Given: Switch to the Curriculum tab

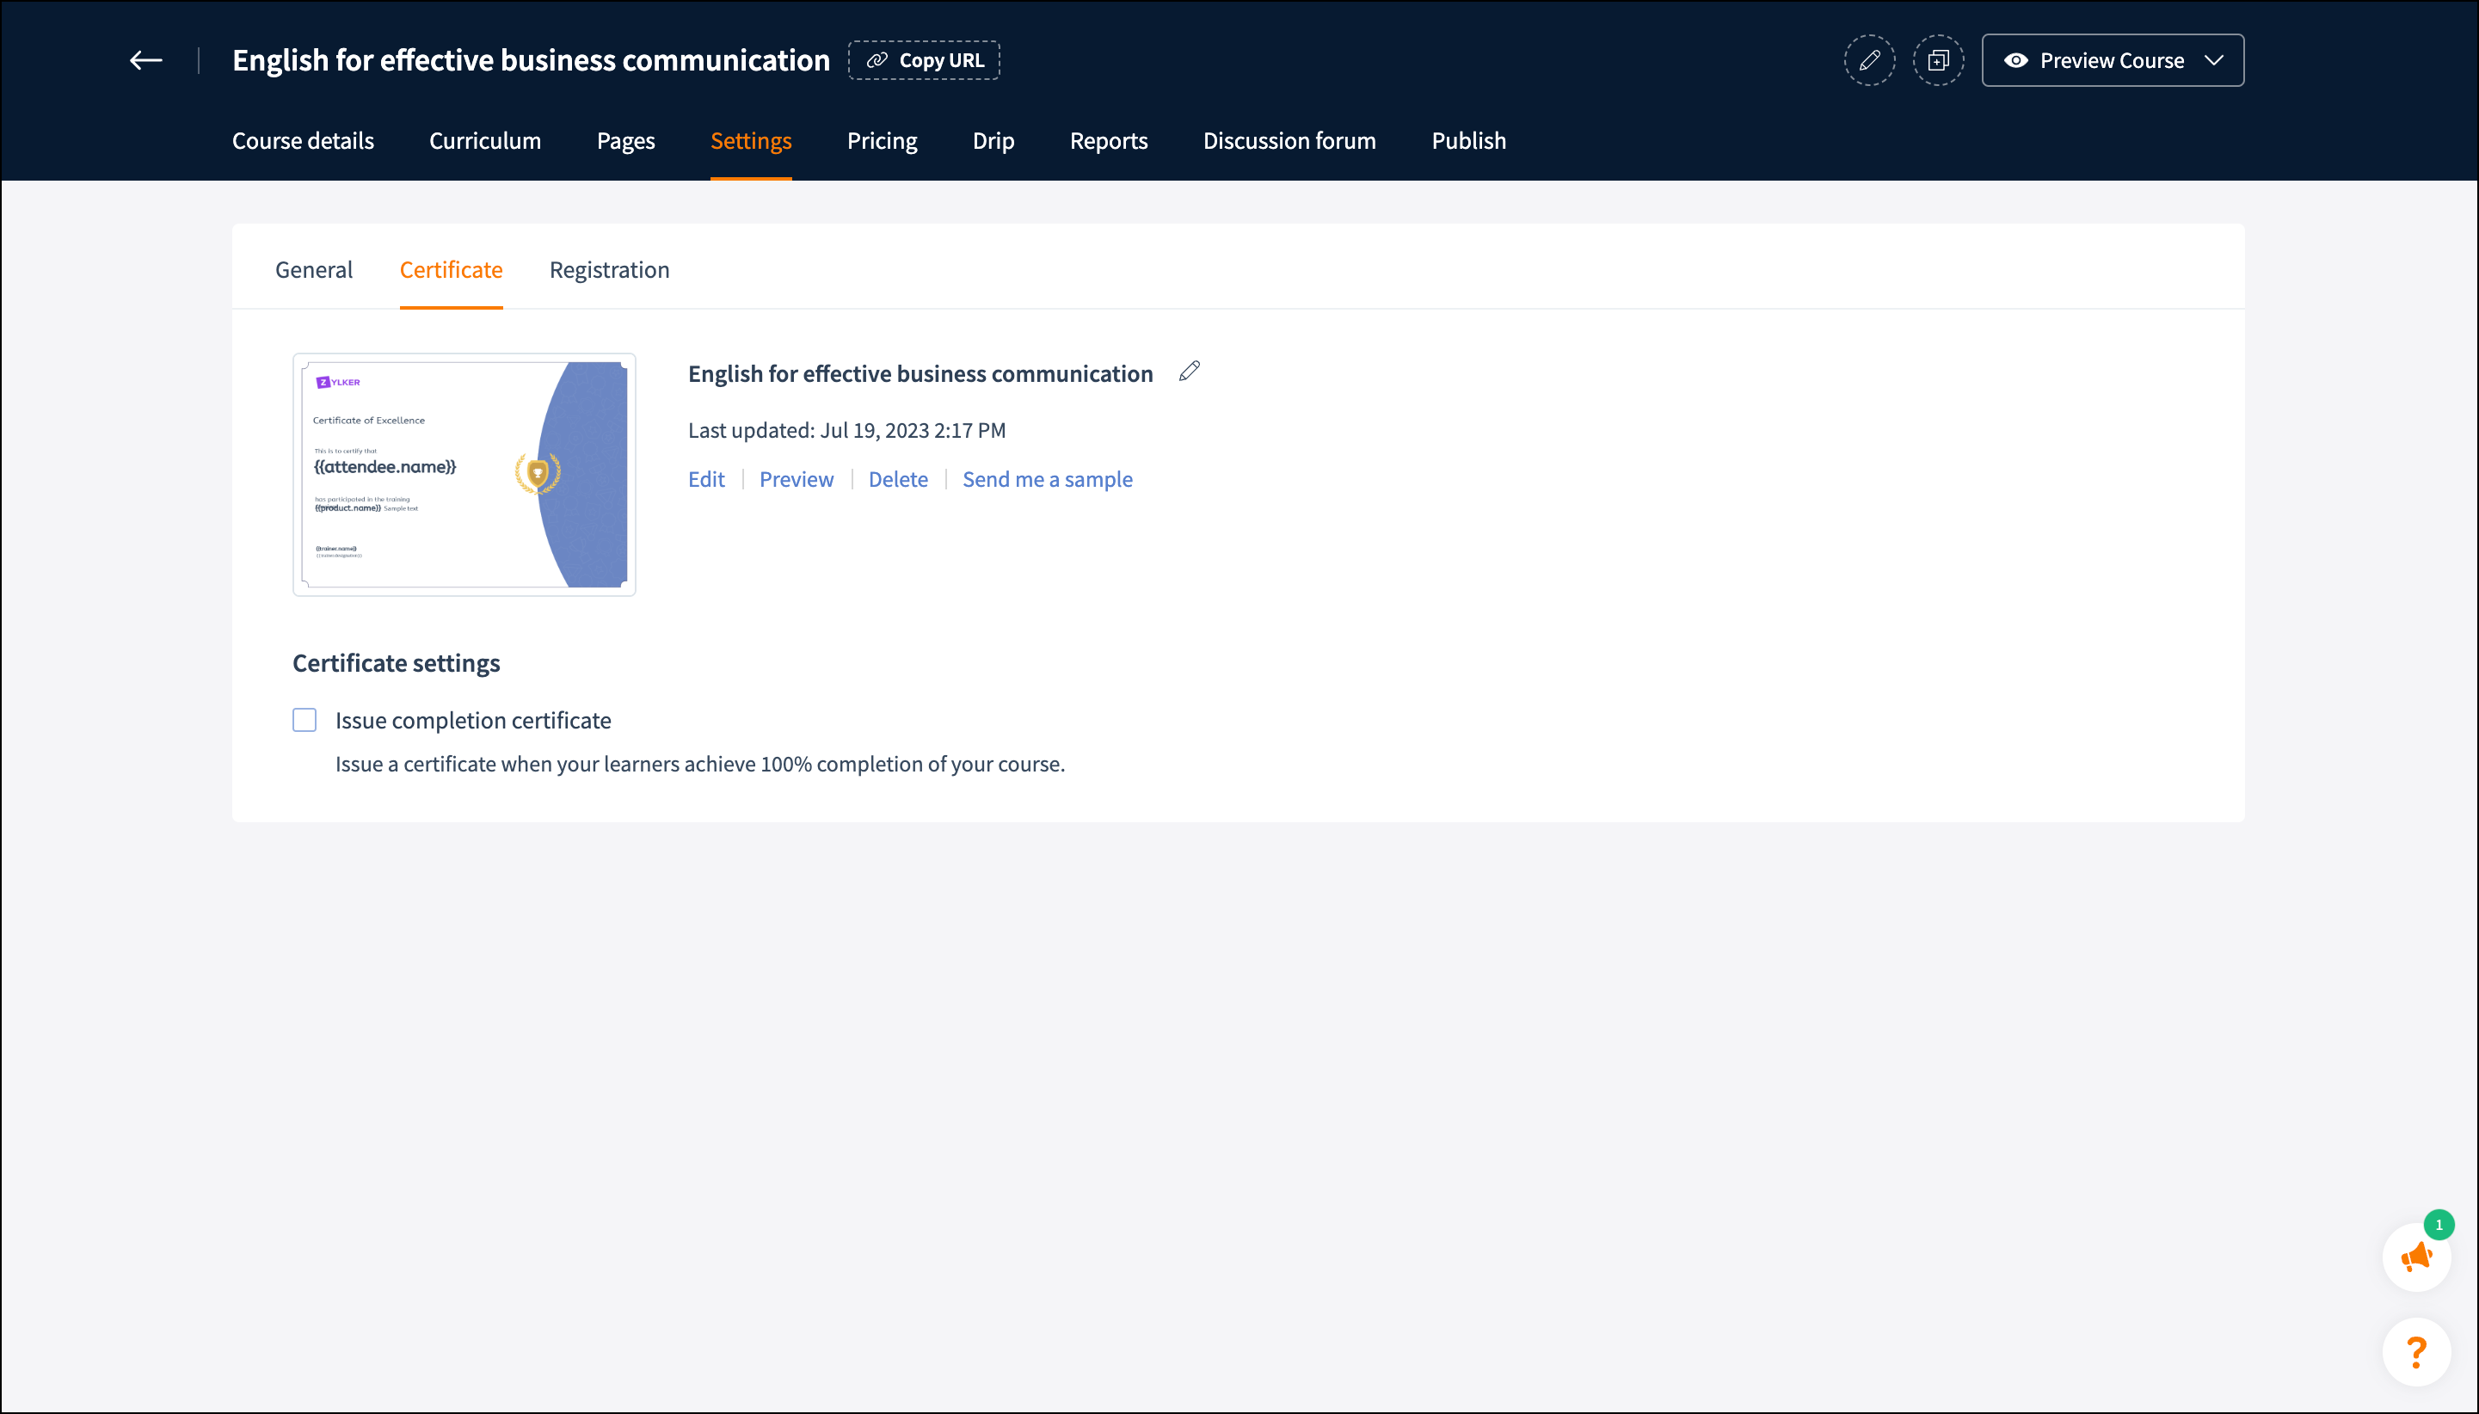Looking at the screenshot, I should tap(484, 141).
